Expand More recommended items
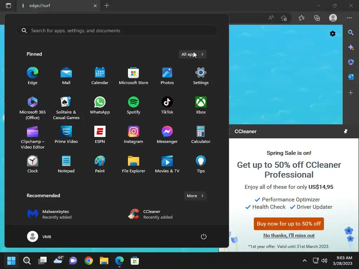359x269 pixels. click(195, 196)
